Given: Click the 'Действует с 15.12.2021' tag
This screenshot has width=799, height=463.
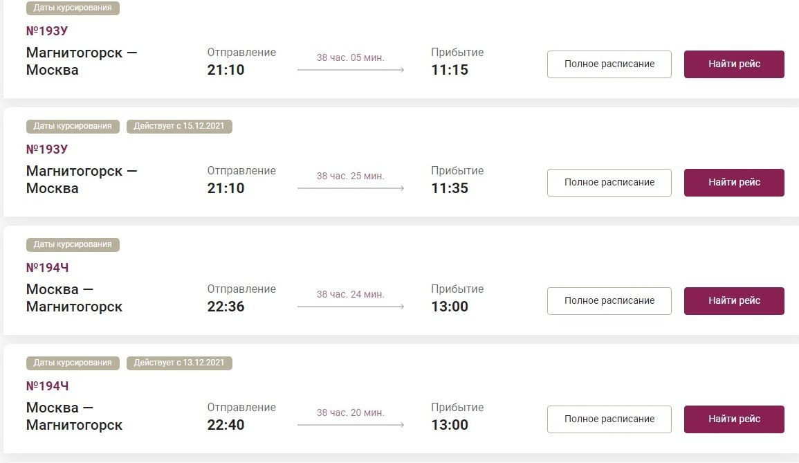Looking at the screenshot, I should click(x=179, y=127).
